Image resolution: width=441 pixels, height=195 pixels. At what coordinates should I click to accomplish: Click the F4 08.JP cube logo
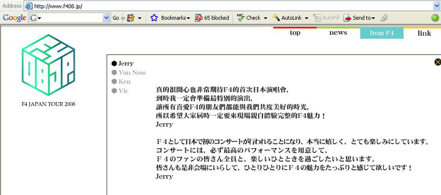[x=49, y=65]
